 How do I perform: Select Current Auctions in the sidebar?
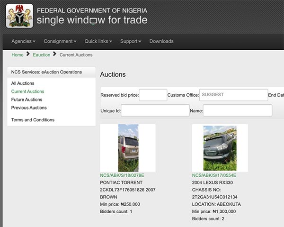(x=28, y=91)
